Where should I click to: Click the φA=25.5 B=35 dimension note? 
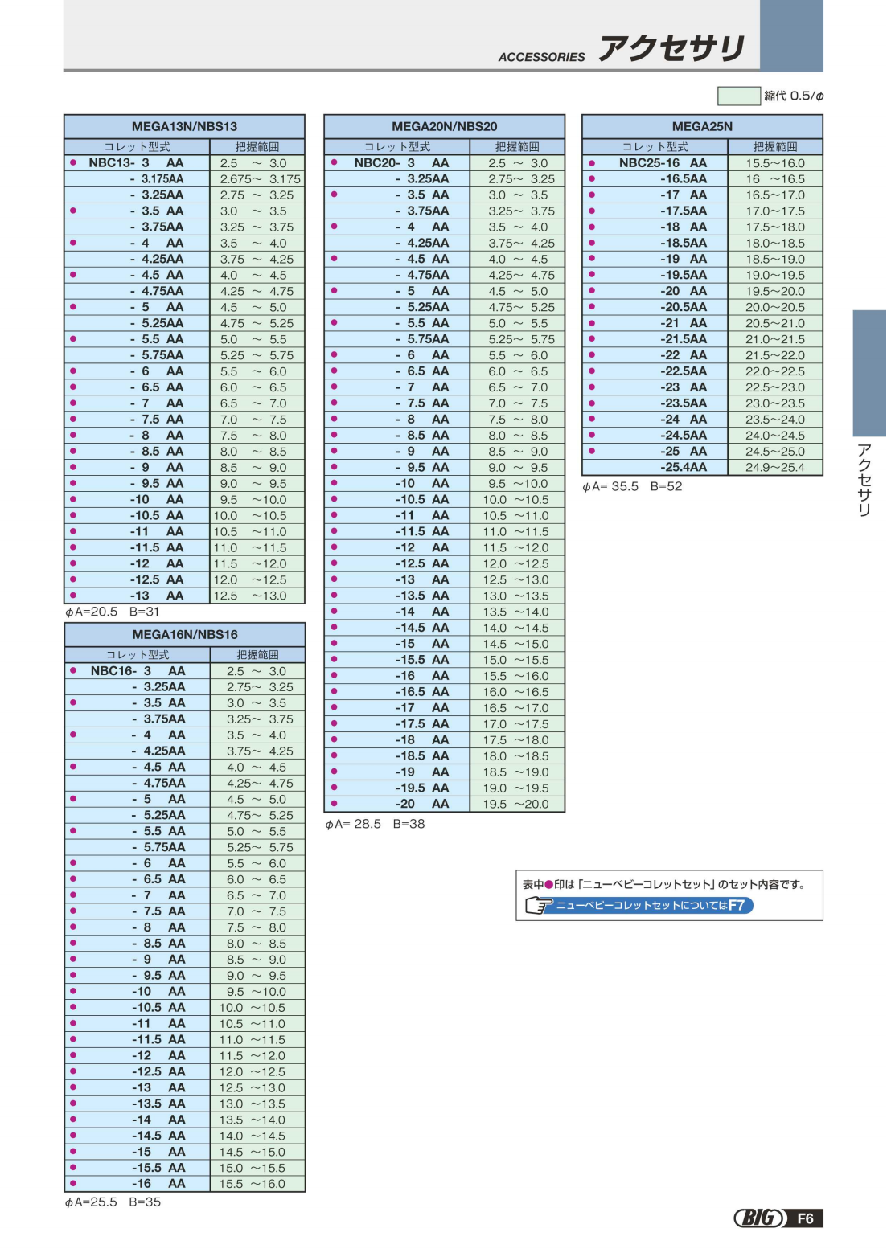tap(113, 1202)
